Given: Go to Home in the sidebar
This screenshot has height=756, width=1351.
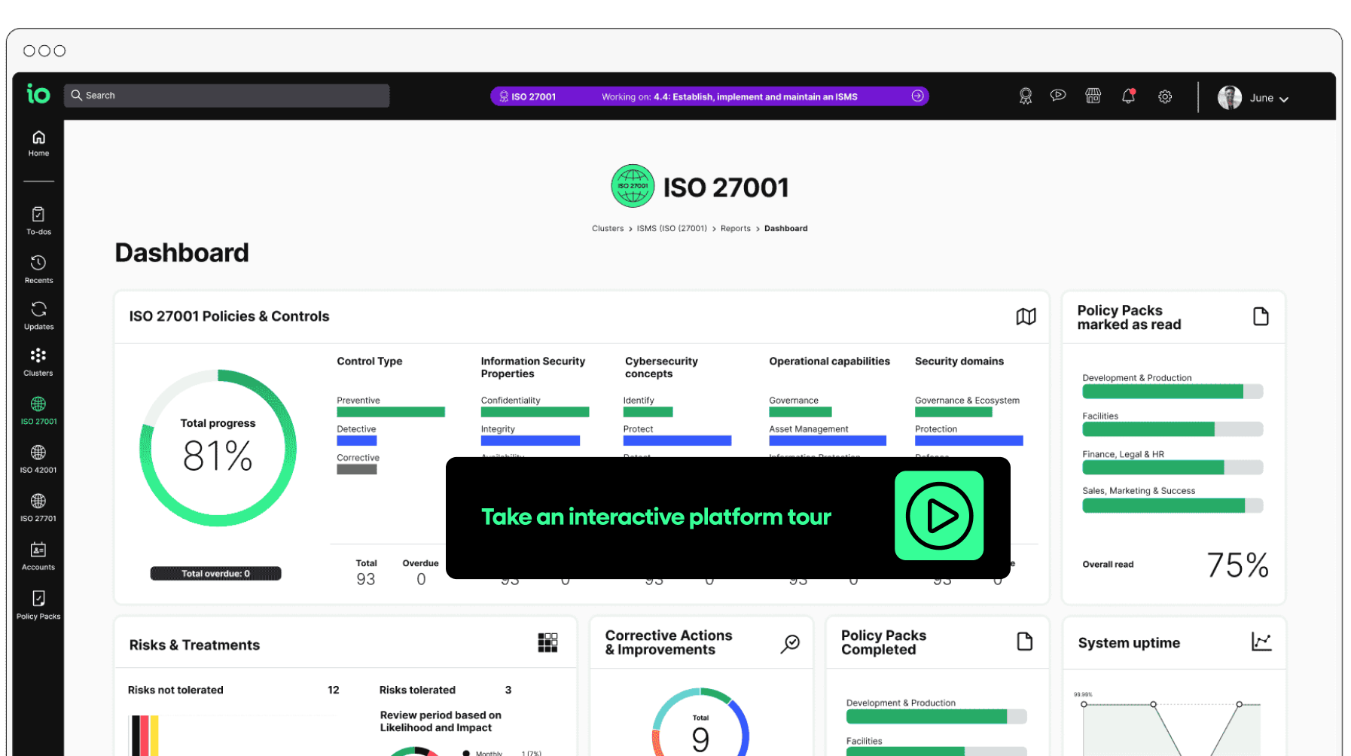Looking at the screenshot, I should click(x=38, y=143).
